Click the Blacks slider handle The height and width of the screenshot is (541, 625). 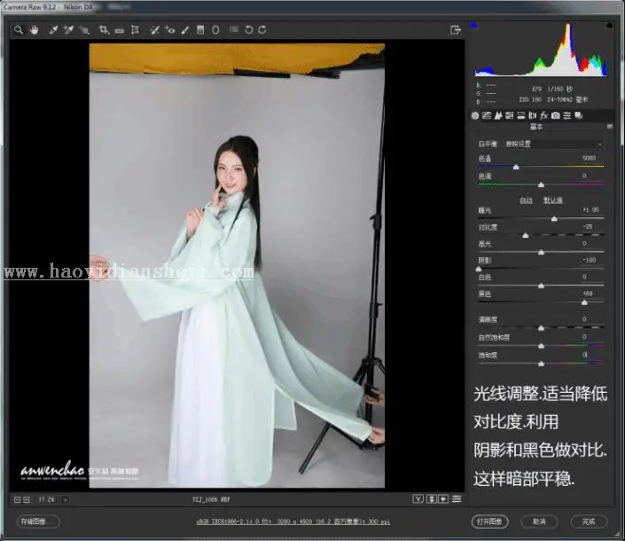coord(584,302)
